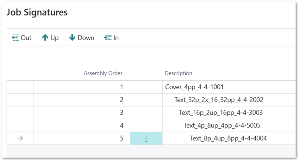Click the Out outdent icon
Screen dimensions: 299x161
pos(16,38)
